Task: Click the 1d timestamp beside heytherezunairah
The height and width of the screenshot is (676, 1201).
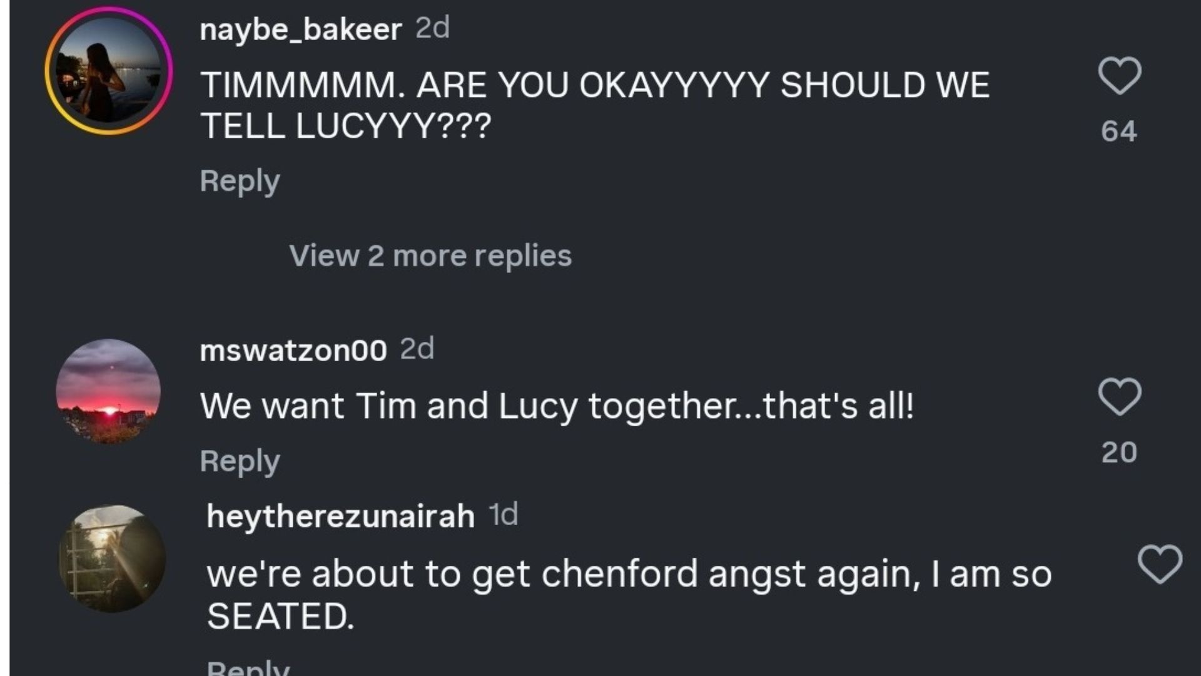Action: click(504, 515)
